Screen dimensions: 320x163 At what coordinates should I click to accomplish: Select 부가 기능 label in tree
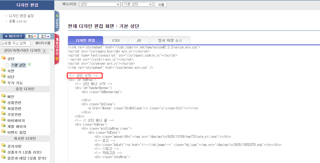[x=15, y=83]
